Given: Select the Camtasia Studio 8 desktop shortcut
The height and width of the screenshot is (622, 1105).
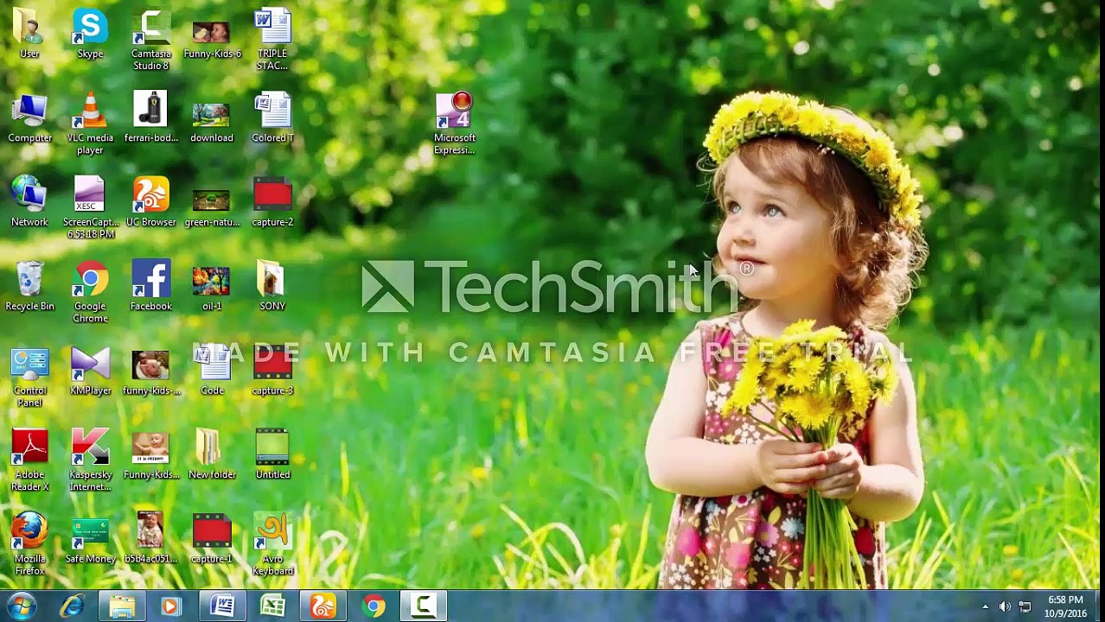Looking at the screenshot, I should coord(150,39).
